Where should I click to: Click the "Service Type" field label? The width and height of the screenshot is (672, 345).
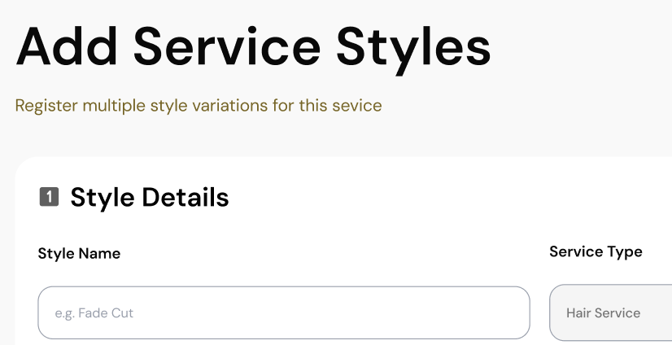596,252
